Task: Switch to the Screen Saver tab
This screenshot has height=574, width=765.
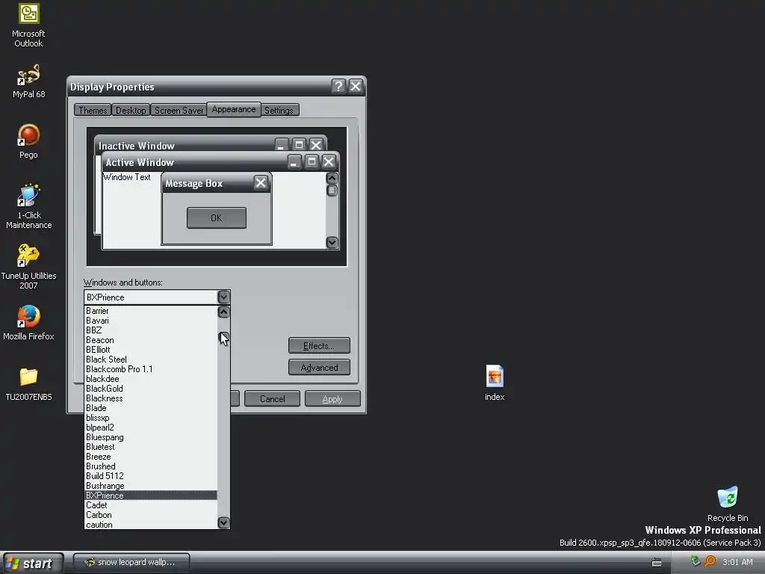Action: (179, 111)
